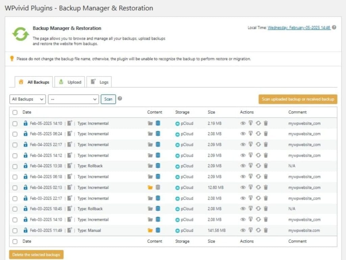
Task: Click eye icon to view Feb-05-2025 06:24 backup
Action: point(243,134)
